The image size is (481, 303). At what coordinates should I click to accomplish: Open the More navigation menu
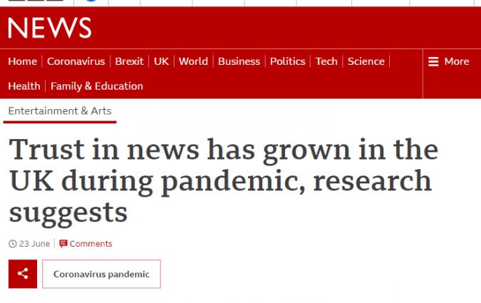[449, 61]
